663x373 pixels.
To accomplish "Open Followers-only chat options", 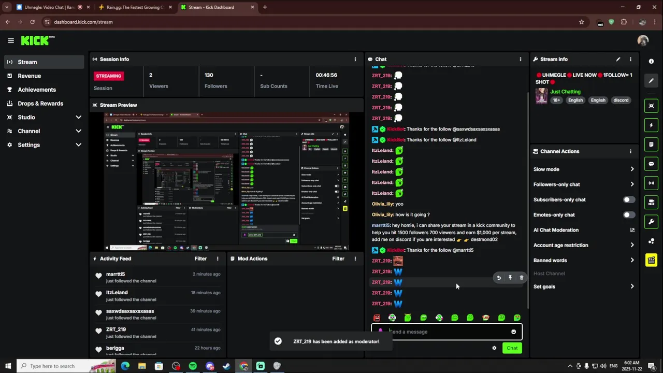I will [584, 184].
